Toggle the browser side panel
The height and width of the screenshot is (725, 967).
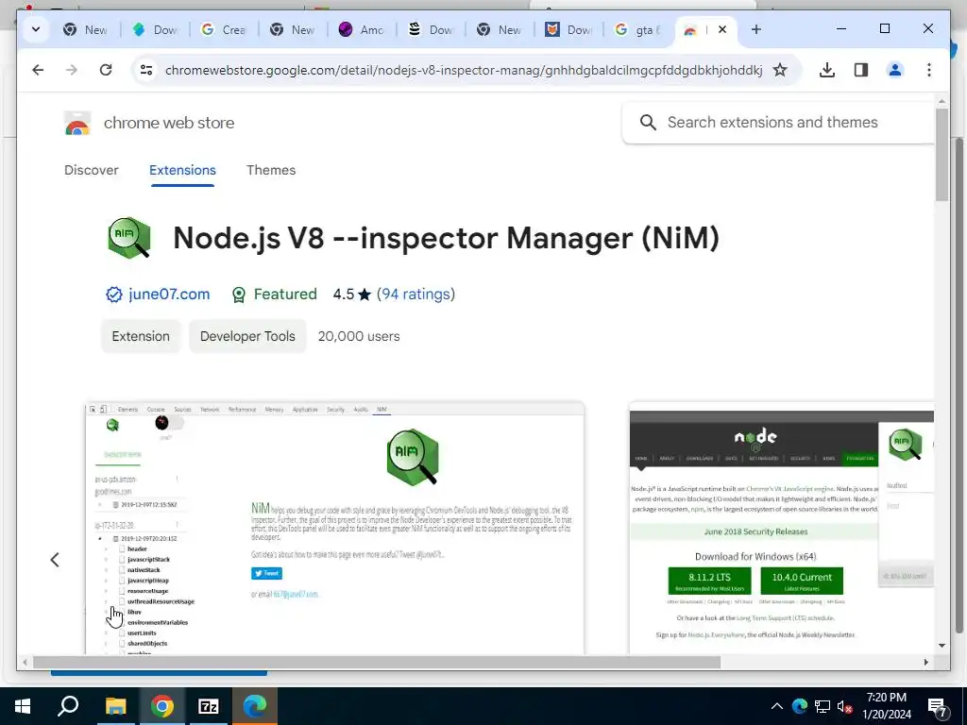(861, 70)
